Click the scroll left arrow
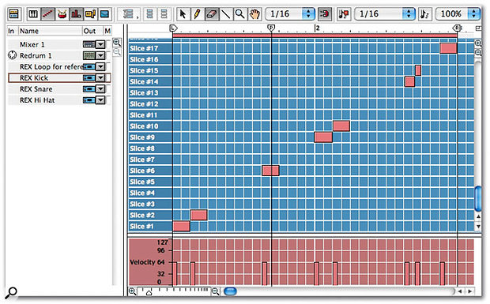 click(x=460, y=291)
